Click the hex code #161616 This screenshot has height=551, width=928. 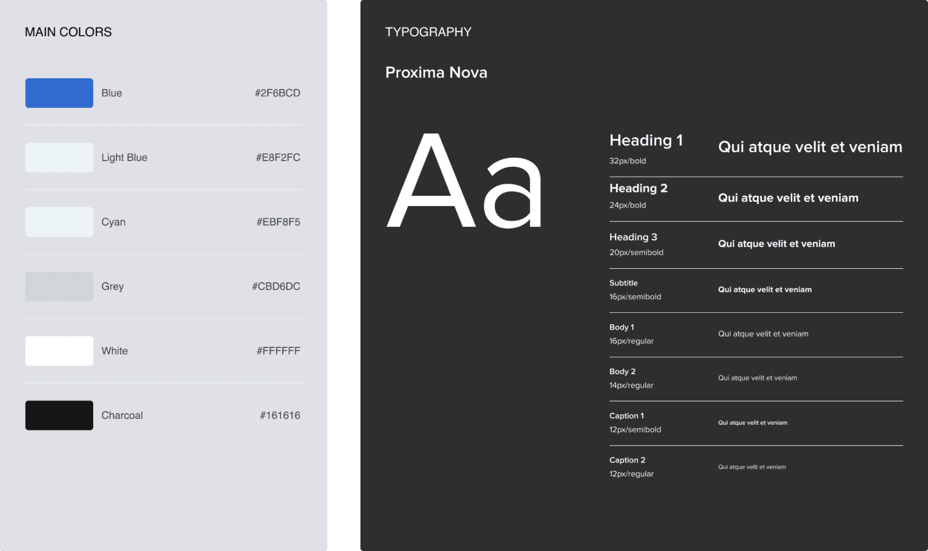pos(280,415)
